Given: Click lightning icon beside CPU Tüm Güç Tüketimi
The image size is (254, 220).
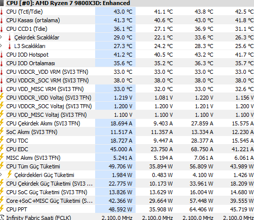Looking at the screenshot, I should click(x=2, y=166).
